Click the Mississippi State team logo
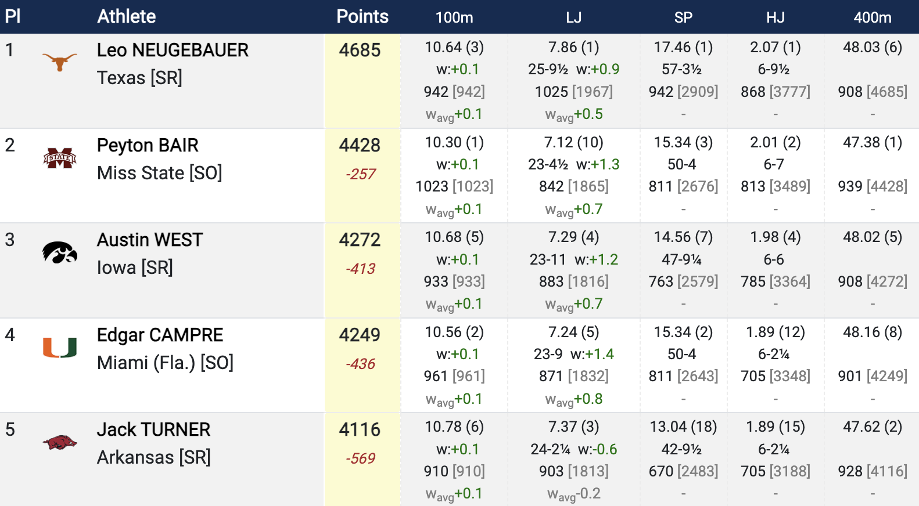Viewport: 919px width, 506px height. pos(59,157)
